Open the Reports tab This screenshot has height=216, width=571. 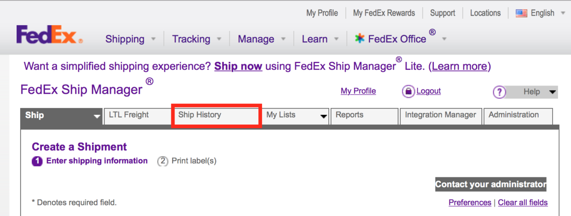point(364,116)
